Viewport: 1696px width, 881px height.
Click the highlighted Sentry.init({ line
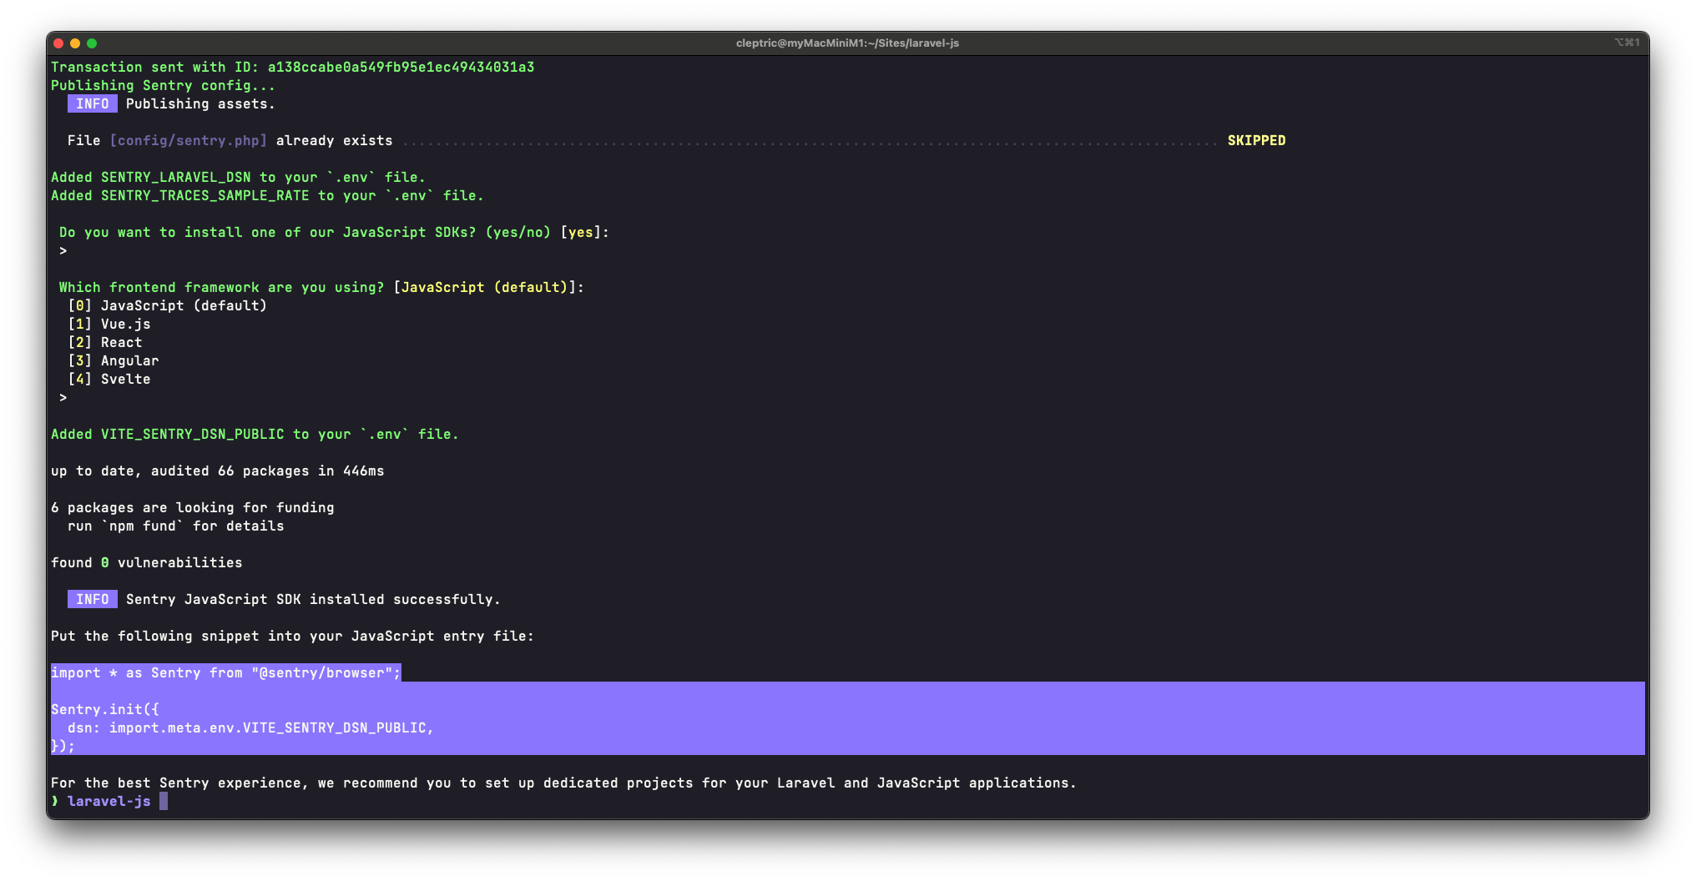point(105,710)
